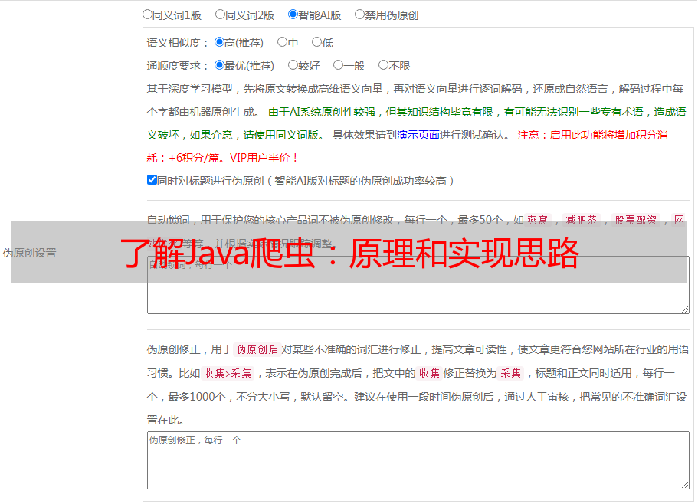Screen dimensions: 698x504
Task: Click the 语义相似度 label
Action: pos(177,43)
